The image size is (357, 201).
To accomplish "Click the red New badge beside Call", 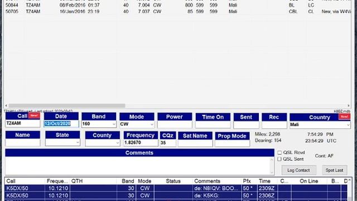I will [x=34, y=116].
